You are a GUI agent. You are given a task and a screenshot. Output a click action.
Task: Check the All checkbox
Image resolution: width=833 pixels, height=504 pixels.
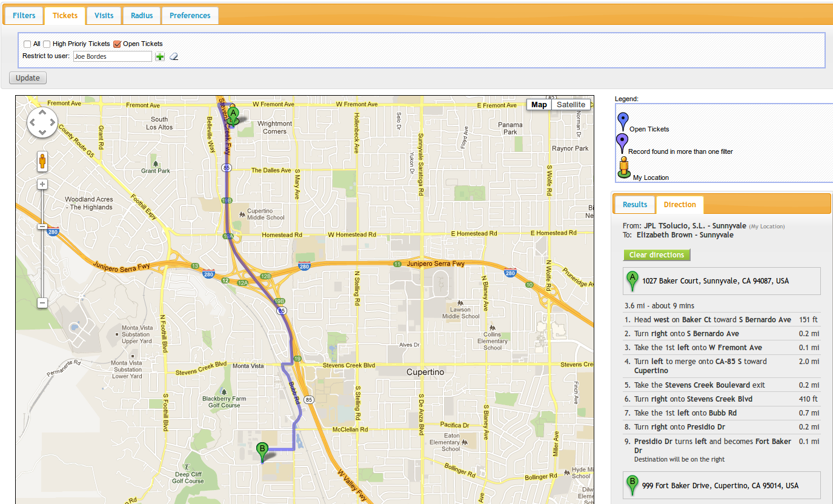(x=27, y=44)
